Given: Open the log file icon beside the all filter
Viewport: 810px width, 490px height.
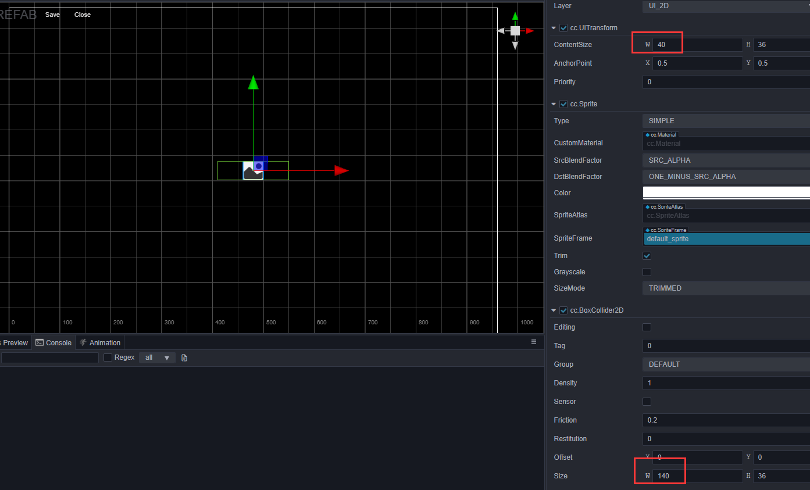Looking at the screenshot, I should 184,357.
